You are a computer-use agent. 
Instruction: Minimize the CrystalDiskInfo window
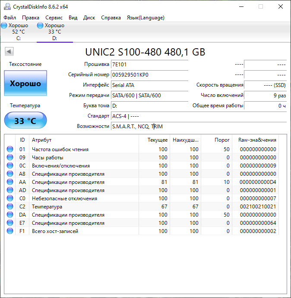coord(241,6)
